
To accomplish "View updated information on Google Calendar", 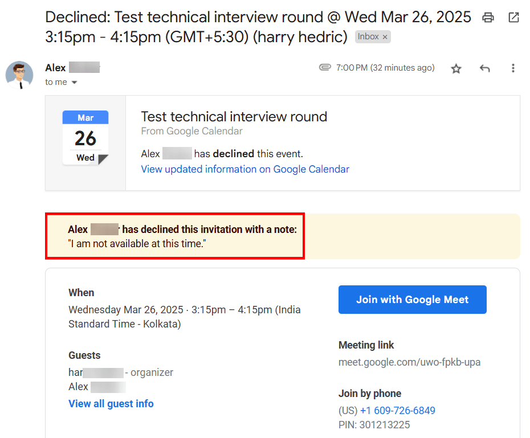I will pos(245,169).
